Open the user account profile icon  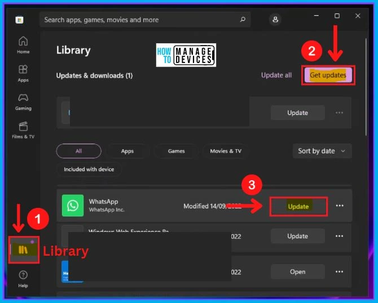(x=275, y=19)
